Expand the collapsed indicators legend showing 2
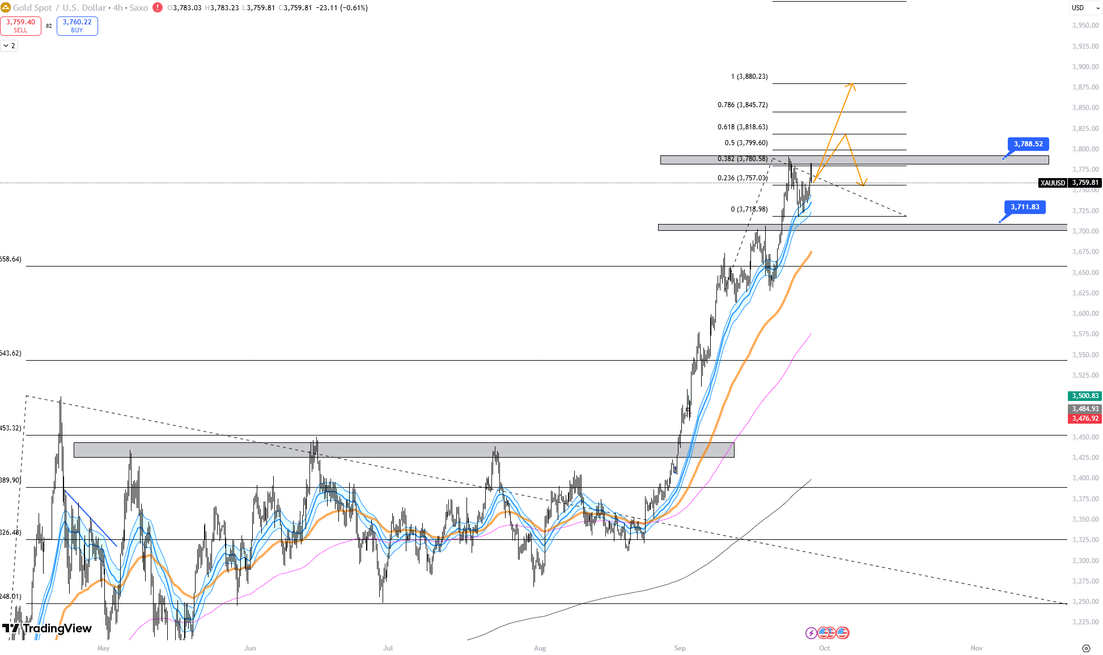 9,45
